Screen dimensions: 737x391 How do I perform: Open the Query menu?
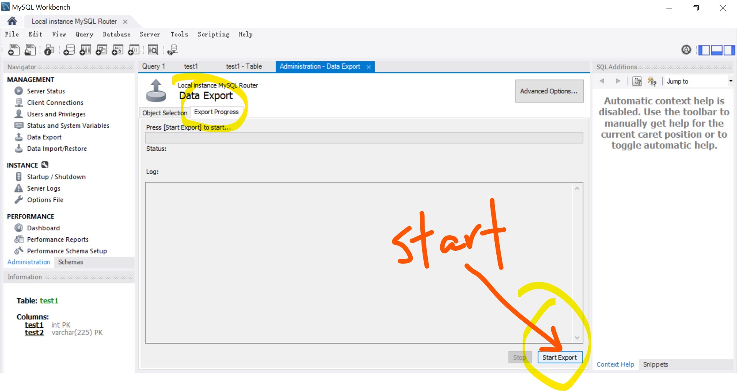tap(84, 34)
